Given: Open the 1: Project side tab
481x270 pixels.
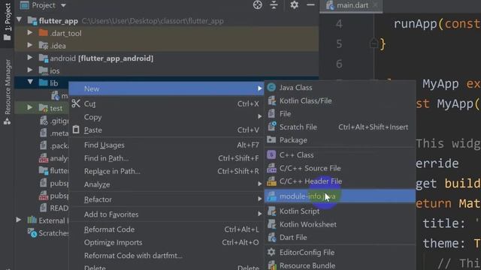Looking at the screenshot, I should point(7,22).
